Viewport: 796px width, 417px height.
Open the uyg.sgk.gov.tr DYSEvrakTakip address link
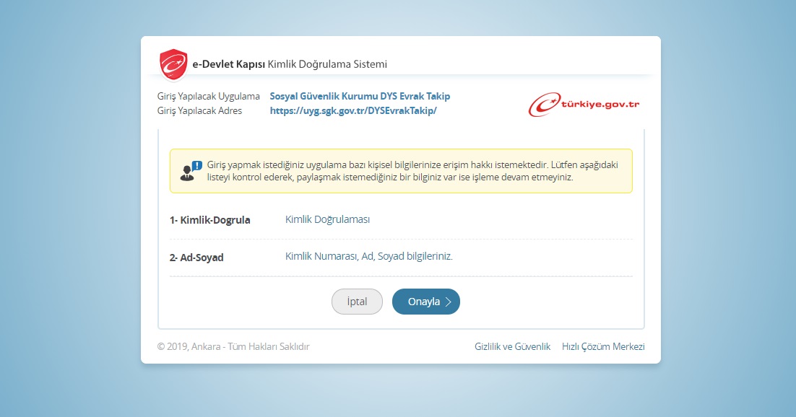[353, 110]
